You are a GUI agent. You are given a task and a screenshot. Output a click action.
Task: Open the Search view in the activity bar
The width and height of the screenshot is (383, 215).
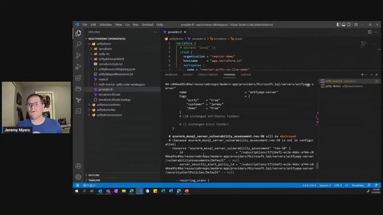[78, 44]
